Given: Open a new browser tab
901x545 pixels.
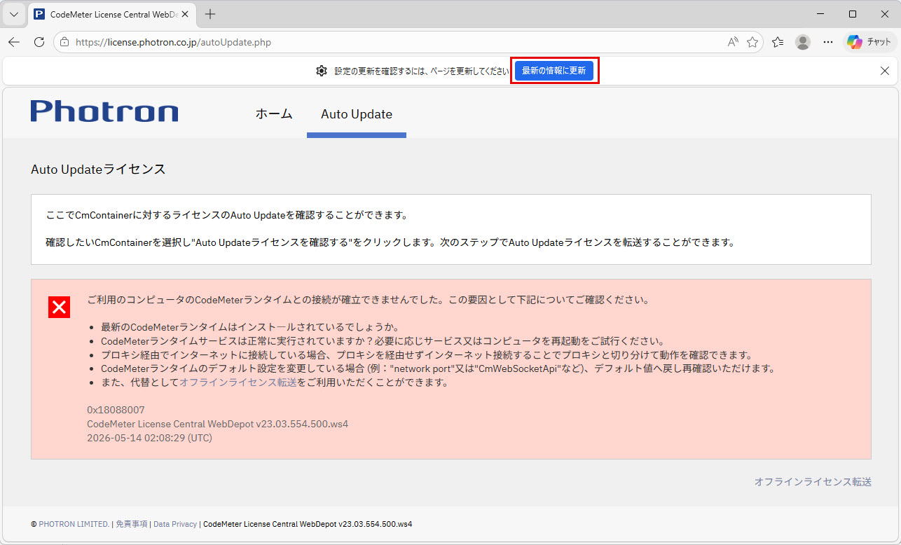Looking at the screenshot, I should pos(210,14).
